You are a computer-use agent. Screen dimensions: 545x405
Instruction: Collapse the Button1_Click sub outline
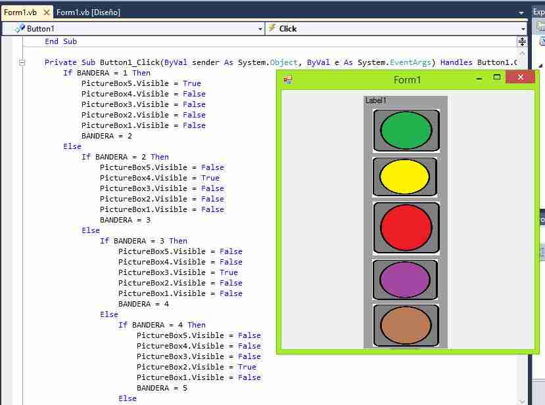(x=22, y=62)
